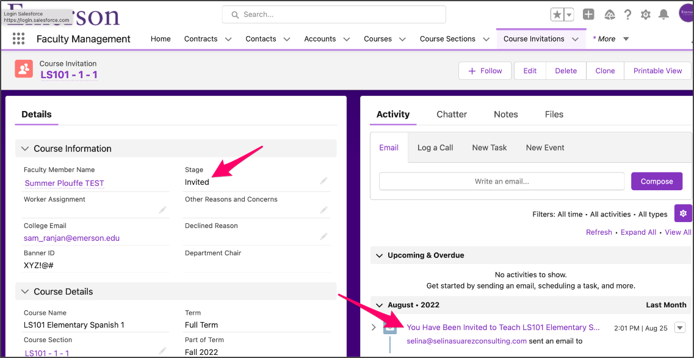Open the Trailhead guidance icon
Image resolution: width=694 pixels, height=358 pixels.
point(610,15)
